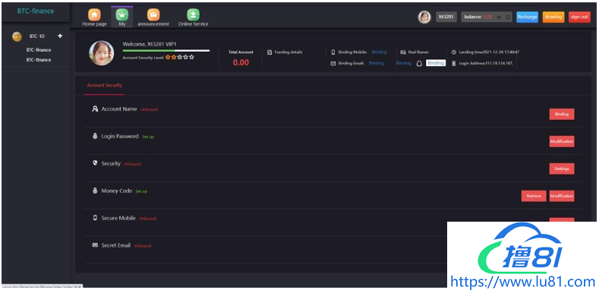Click the BTC-10 coin icon
Image resolution: width=599 pixels, height=290 pixels.
17,36
